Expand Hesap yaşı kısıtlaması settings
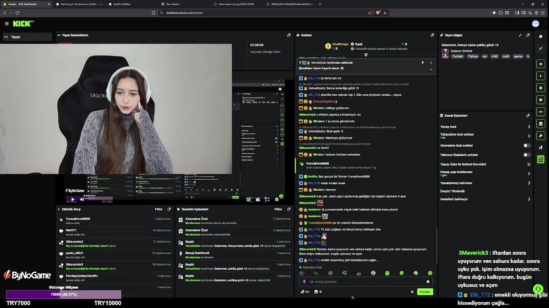Screen dimensions: 549x308 pos(529,174)
